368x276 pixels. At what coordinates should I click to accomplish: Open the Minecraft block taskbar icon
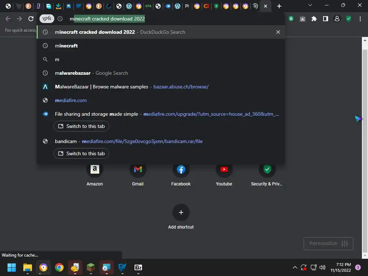[x=91, y=267]
